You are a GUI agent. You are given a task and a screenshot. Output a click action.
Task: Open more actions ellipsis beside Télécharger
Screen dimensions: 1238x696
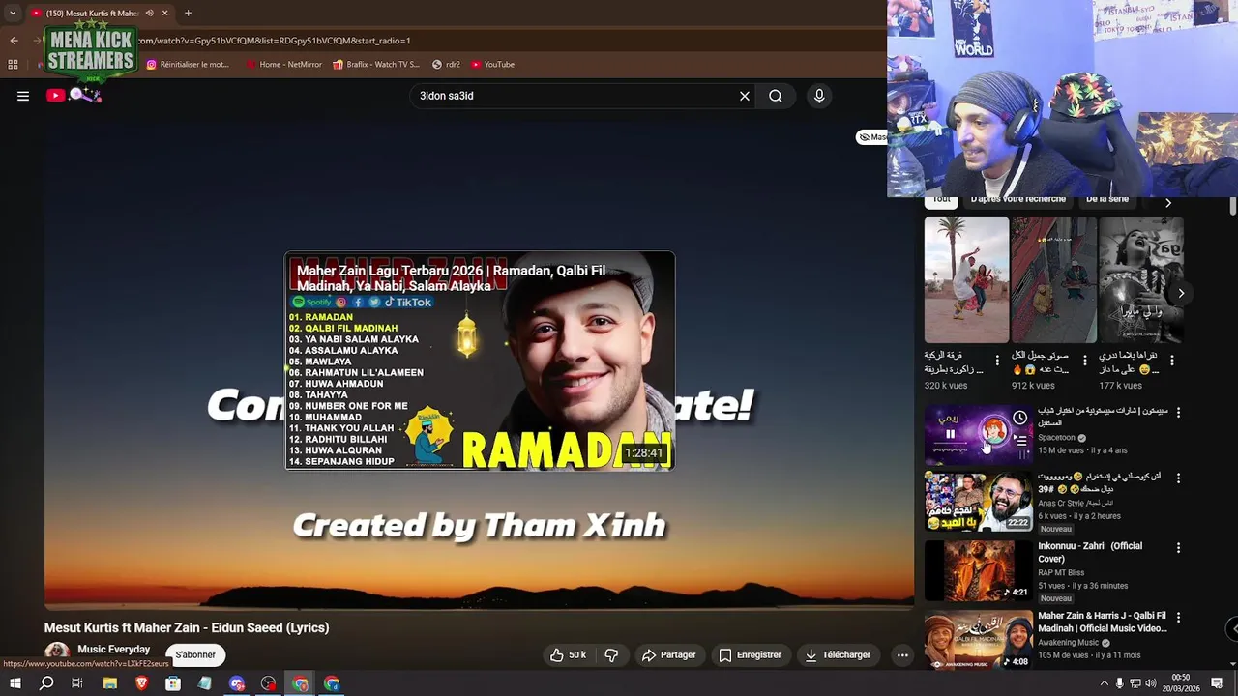point(902,654)
